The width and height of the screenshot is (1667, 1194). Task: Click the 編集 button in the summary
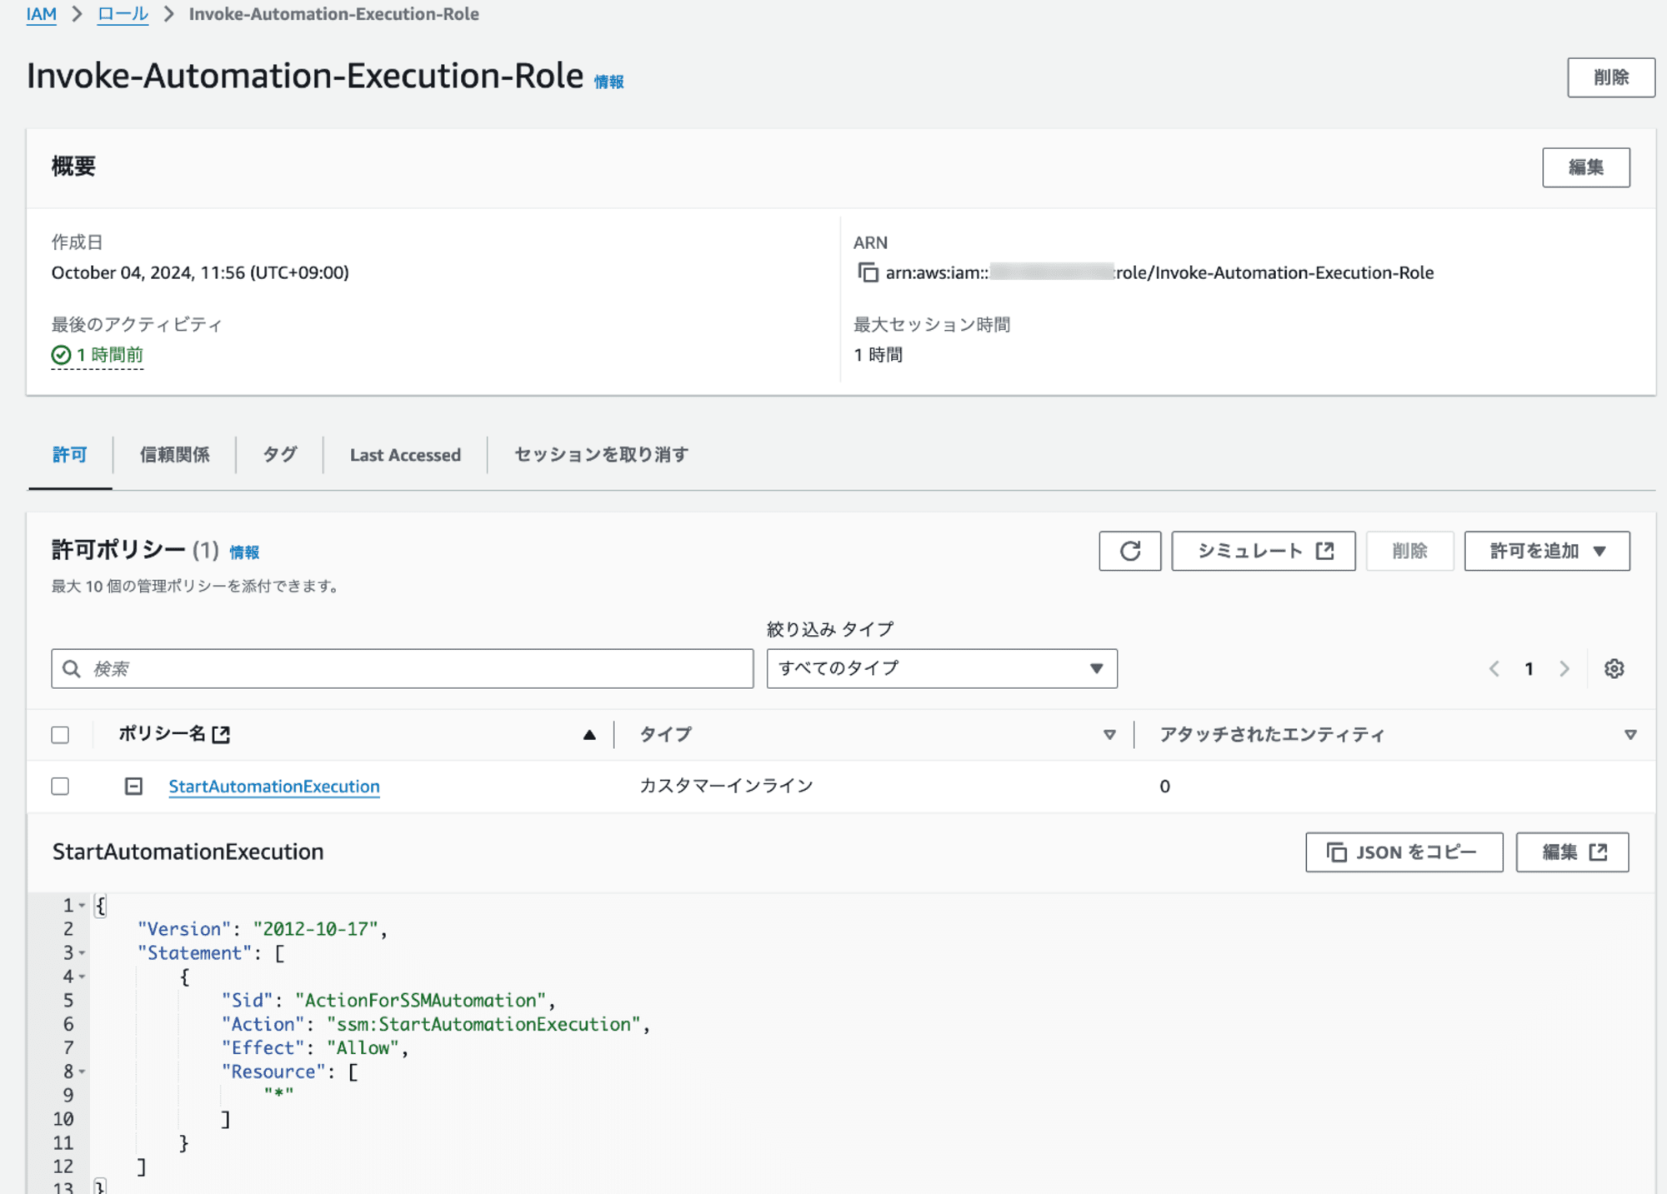(x=1585, y=167)
